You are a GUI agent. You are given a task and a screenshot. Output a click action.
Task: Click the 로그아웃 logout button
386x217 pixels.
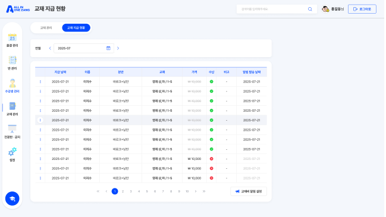[x=362, y=9]
